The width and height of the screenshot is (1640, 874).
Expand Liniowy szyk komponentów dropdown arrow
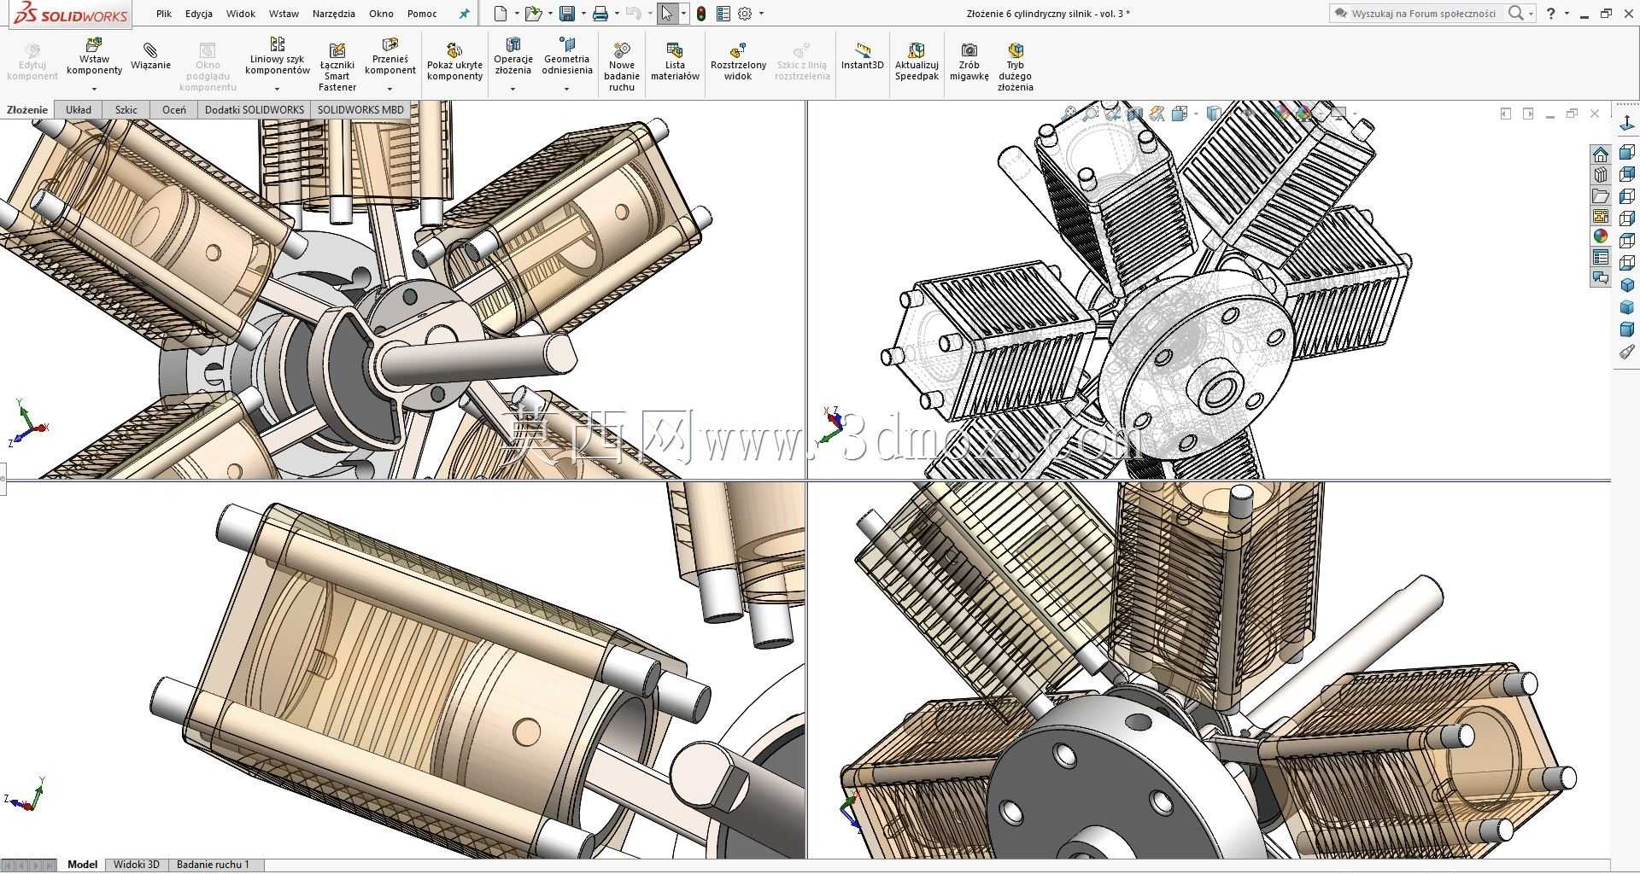(x=277, y=89)
